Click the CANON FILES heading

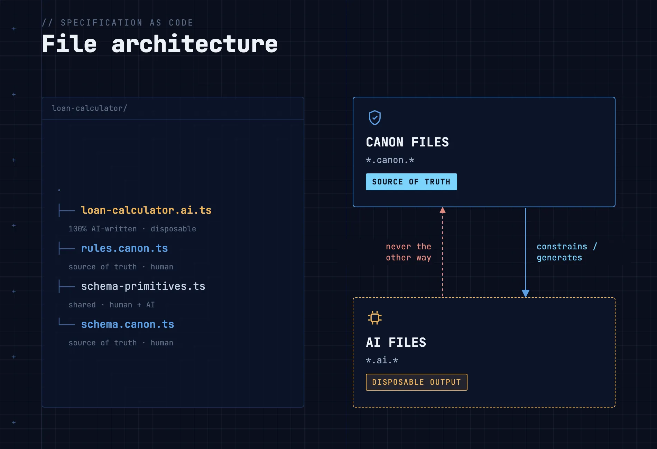(x=407, y=142)
